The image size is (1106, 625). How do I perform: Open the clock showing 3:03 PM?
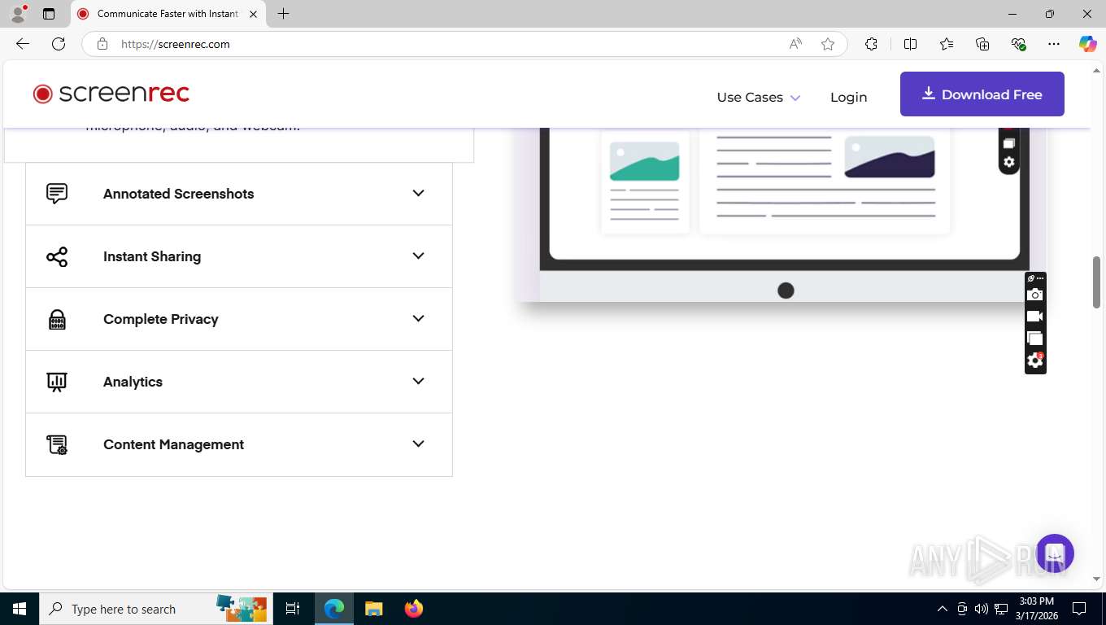click(x=1036, y=609)
